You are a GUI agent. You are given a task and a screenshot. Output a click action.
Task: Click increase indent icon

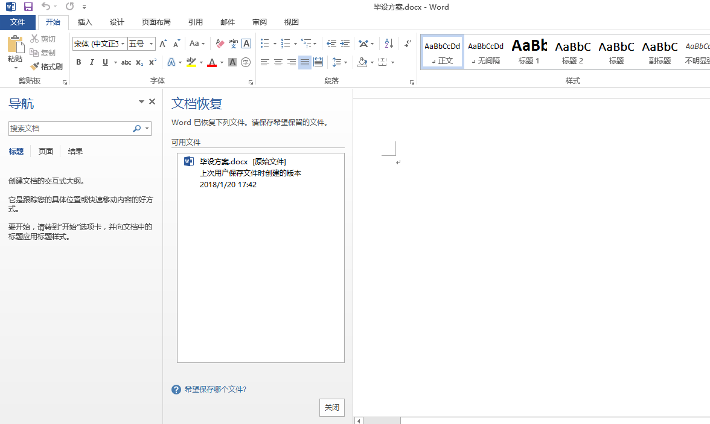tap(345, 43)
